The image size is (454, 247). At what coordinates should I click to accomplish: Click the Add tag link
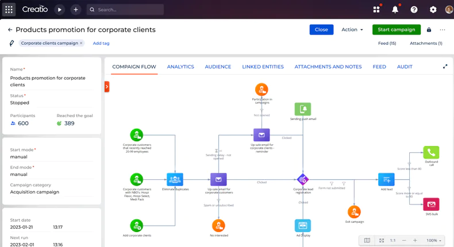pyautogui.click(x=101, y=43)
